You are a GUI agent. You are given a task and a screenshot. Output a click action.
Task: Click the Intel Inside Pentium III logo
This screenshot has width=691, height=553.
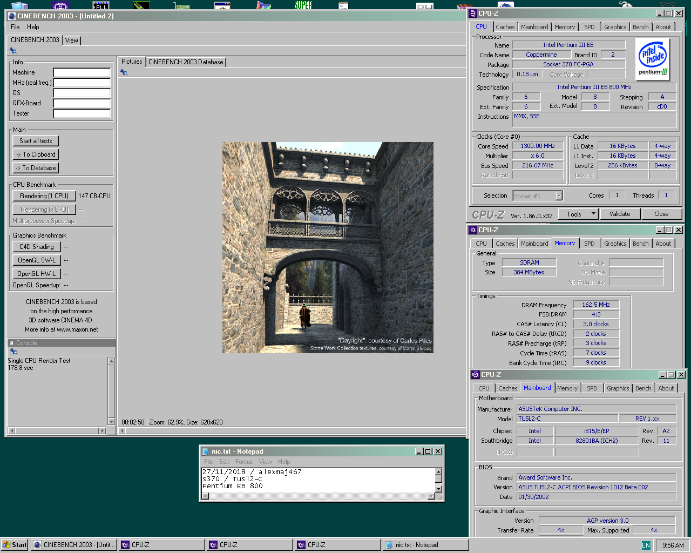click(653, 59)
